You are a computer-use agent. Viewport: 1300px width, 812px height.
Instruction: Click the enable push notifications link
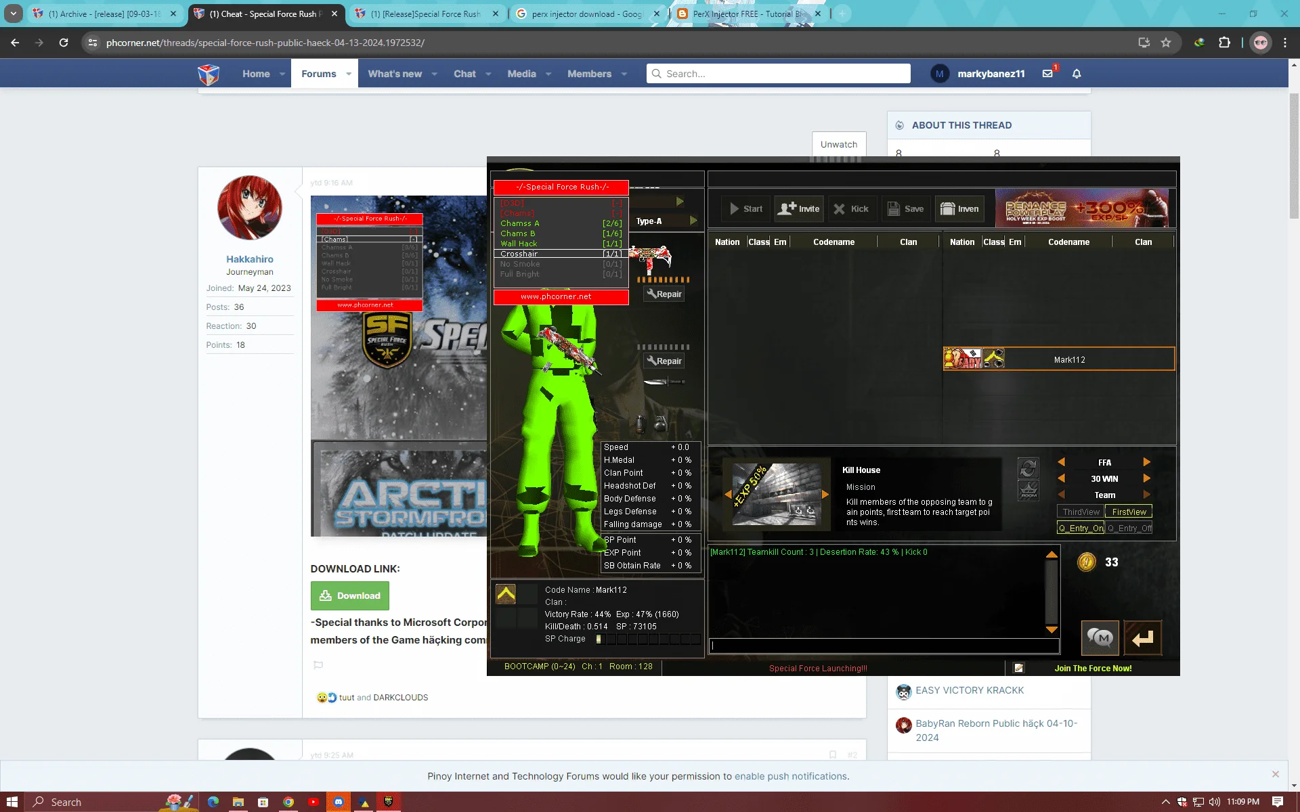point(791,776)
